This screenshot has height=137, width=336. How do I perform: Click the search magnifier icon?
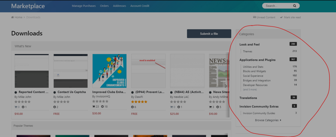[295, 6]
